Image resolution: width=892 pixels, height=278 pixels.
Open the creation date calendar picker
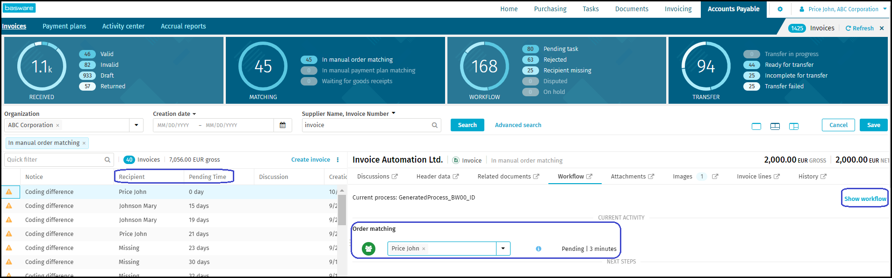[x=282, y=125]
